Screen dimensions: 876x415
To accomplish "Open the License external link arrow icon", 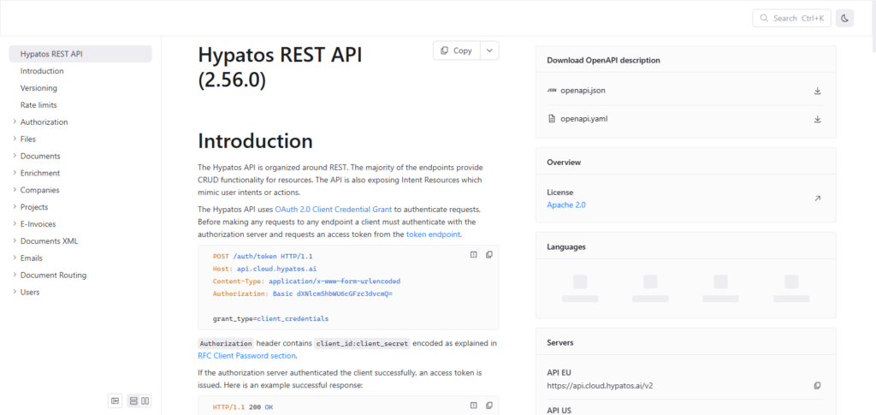I will [x=817, y=199].
